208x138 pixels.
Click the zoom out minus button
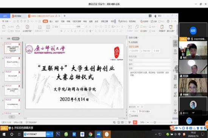[x=148, y=123]
